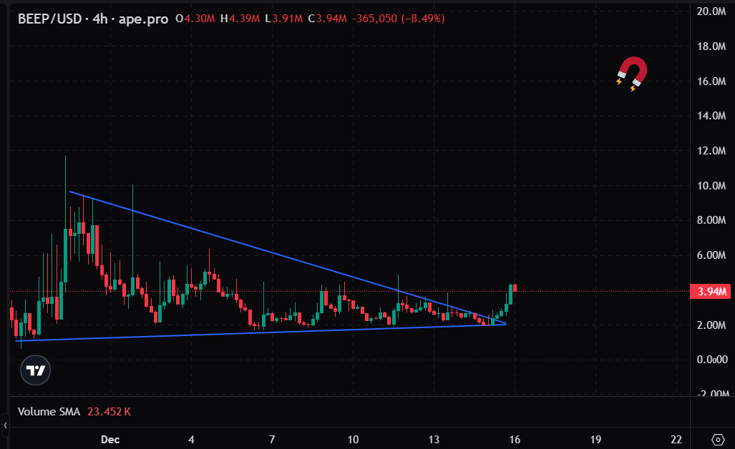
Task: Click the 18.0M price axis label
Action: [711, 46]
